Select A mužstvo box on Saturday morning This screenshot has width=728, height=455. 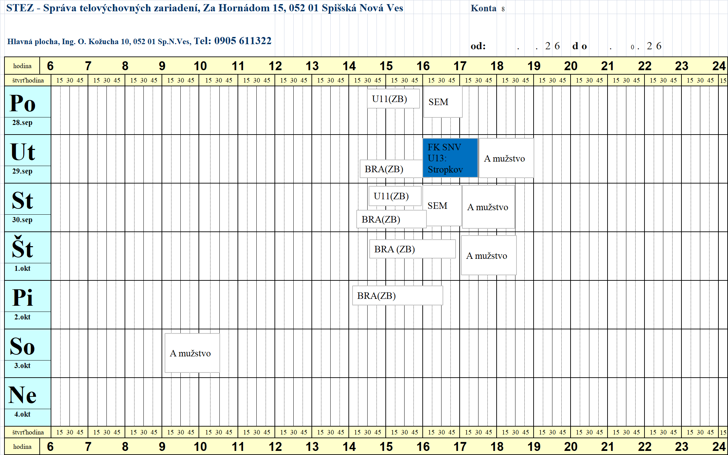(192, 353)
